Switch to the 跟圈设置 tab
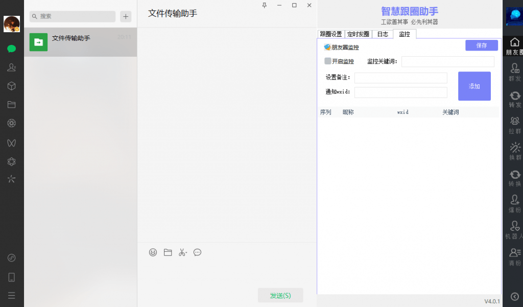The width and height of the screenshot is (523, 307). tap(331, 34)
